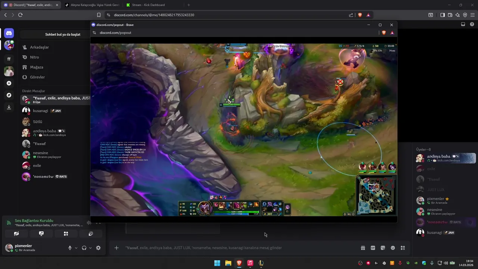The width and height of the screenshot is (478, 269).
Task: Open kusanagi direct message
Action: [x=55, y=111]
